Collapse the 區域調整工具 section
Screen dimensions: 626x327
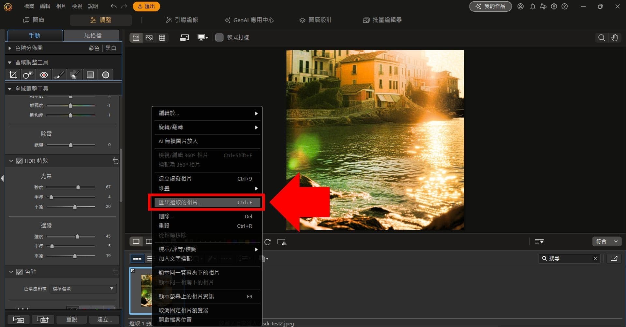click(x=9, y=62)
